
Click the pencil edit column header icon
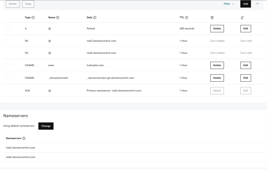point(242,17)
